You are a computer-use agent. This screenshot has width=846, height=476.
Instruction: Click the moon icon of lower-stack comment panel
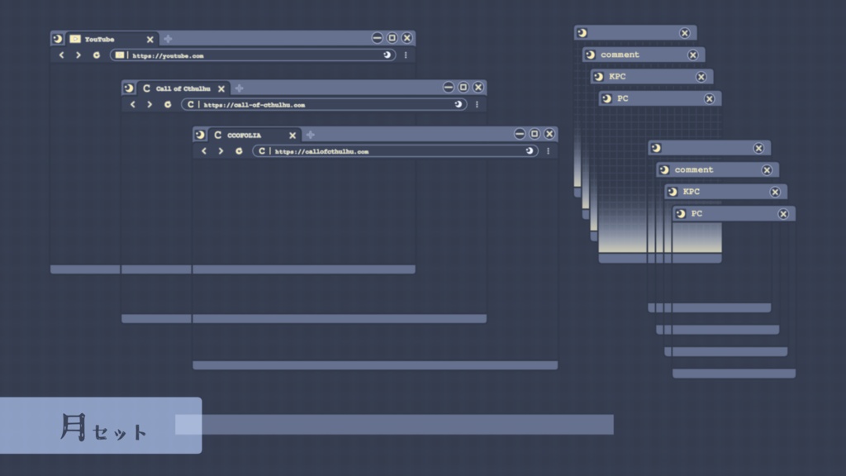coord(663,169)
